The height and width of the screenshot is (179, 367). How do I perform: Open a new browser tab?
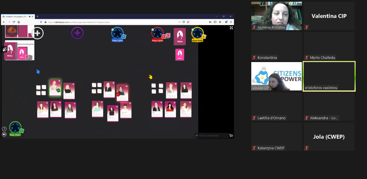[38, 16]
